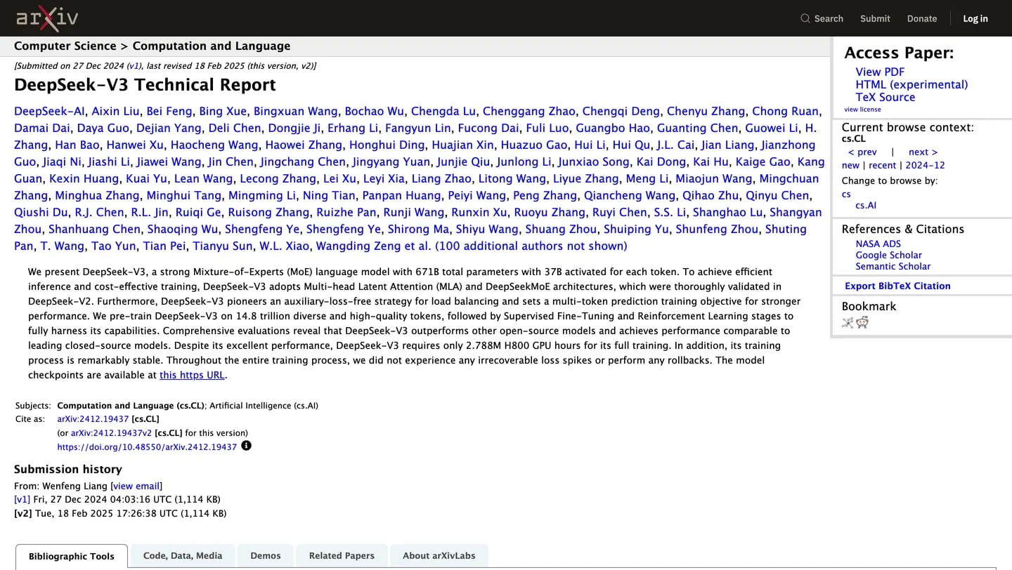Open 'this https URL' checkpoint link
Image resolution: width=1012 pixels, height=570 pixels.
pos(192,375)
